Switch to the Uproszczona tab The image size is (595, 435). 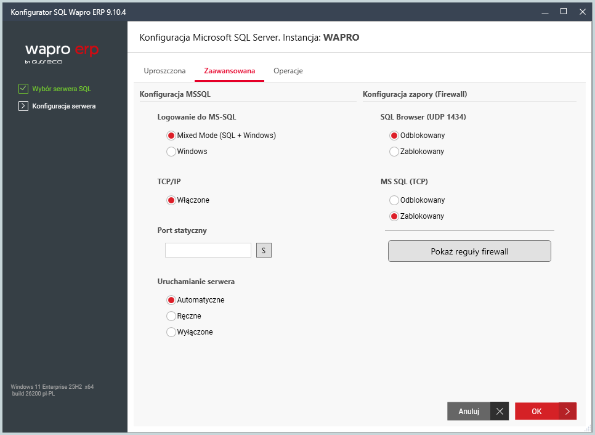pyautogui.click(x=164, y=71)
